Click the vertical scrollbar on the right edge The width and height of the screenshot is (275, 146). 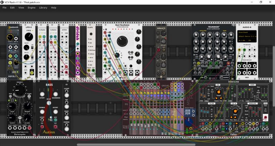pyautogui.click(x=274, y=76)
